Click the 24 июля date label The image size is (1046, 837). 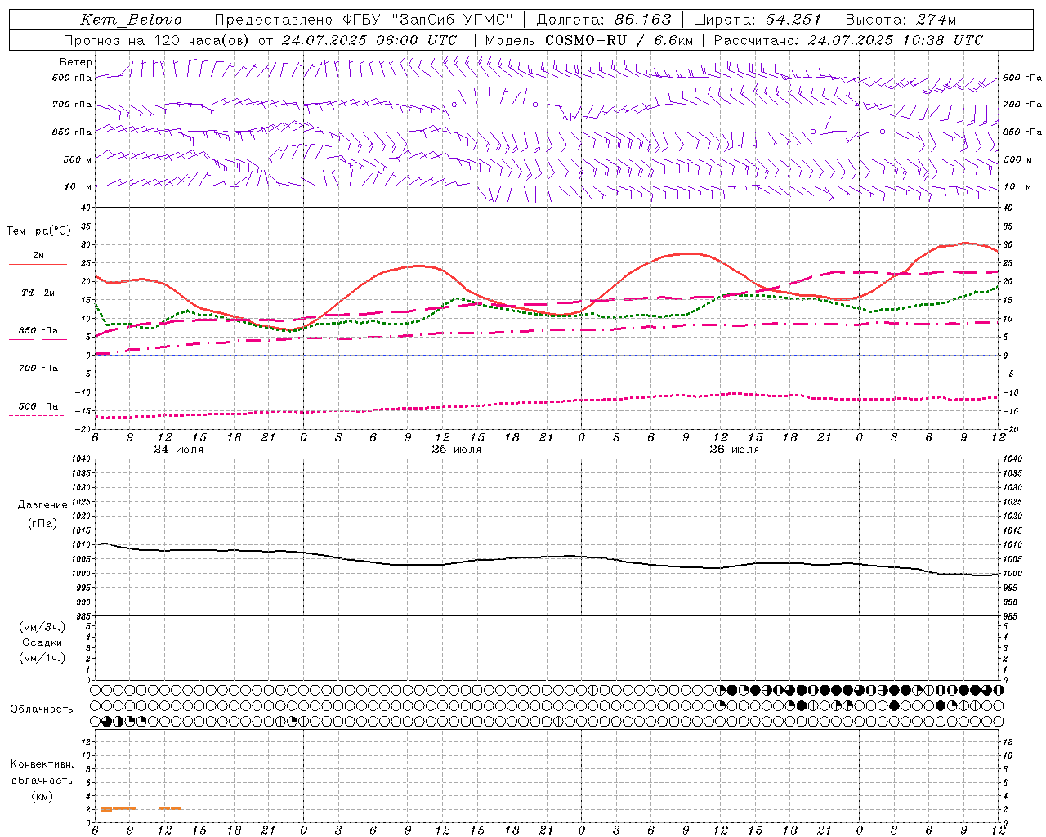pyautogui.click(x=179, y=450)
